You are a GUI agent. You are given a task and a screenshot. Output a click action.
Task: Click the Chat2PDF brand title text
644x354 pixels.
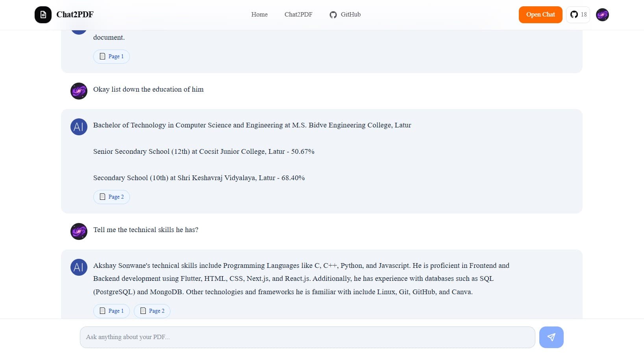point(75,15)
